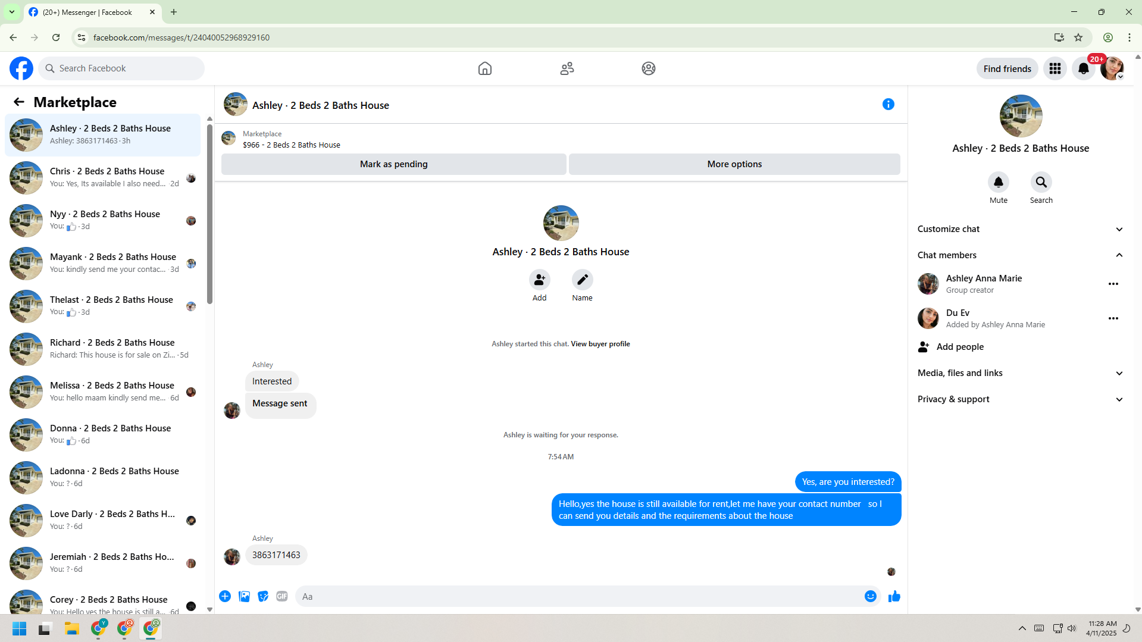
Task: Open the $966 Marketplace listing link
Action: click(292, 145)
